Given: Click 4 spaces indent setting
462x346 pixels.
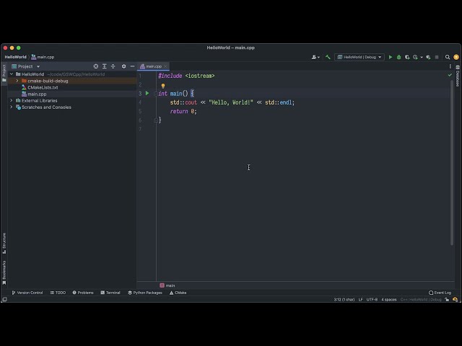Looking at the screenshot, I should [x=389, y=300].
